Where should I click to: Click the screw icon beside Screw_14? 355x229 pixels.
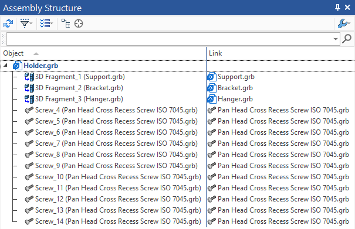29,221
